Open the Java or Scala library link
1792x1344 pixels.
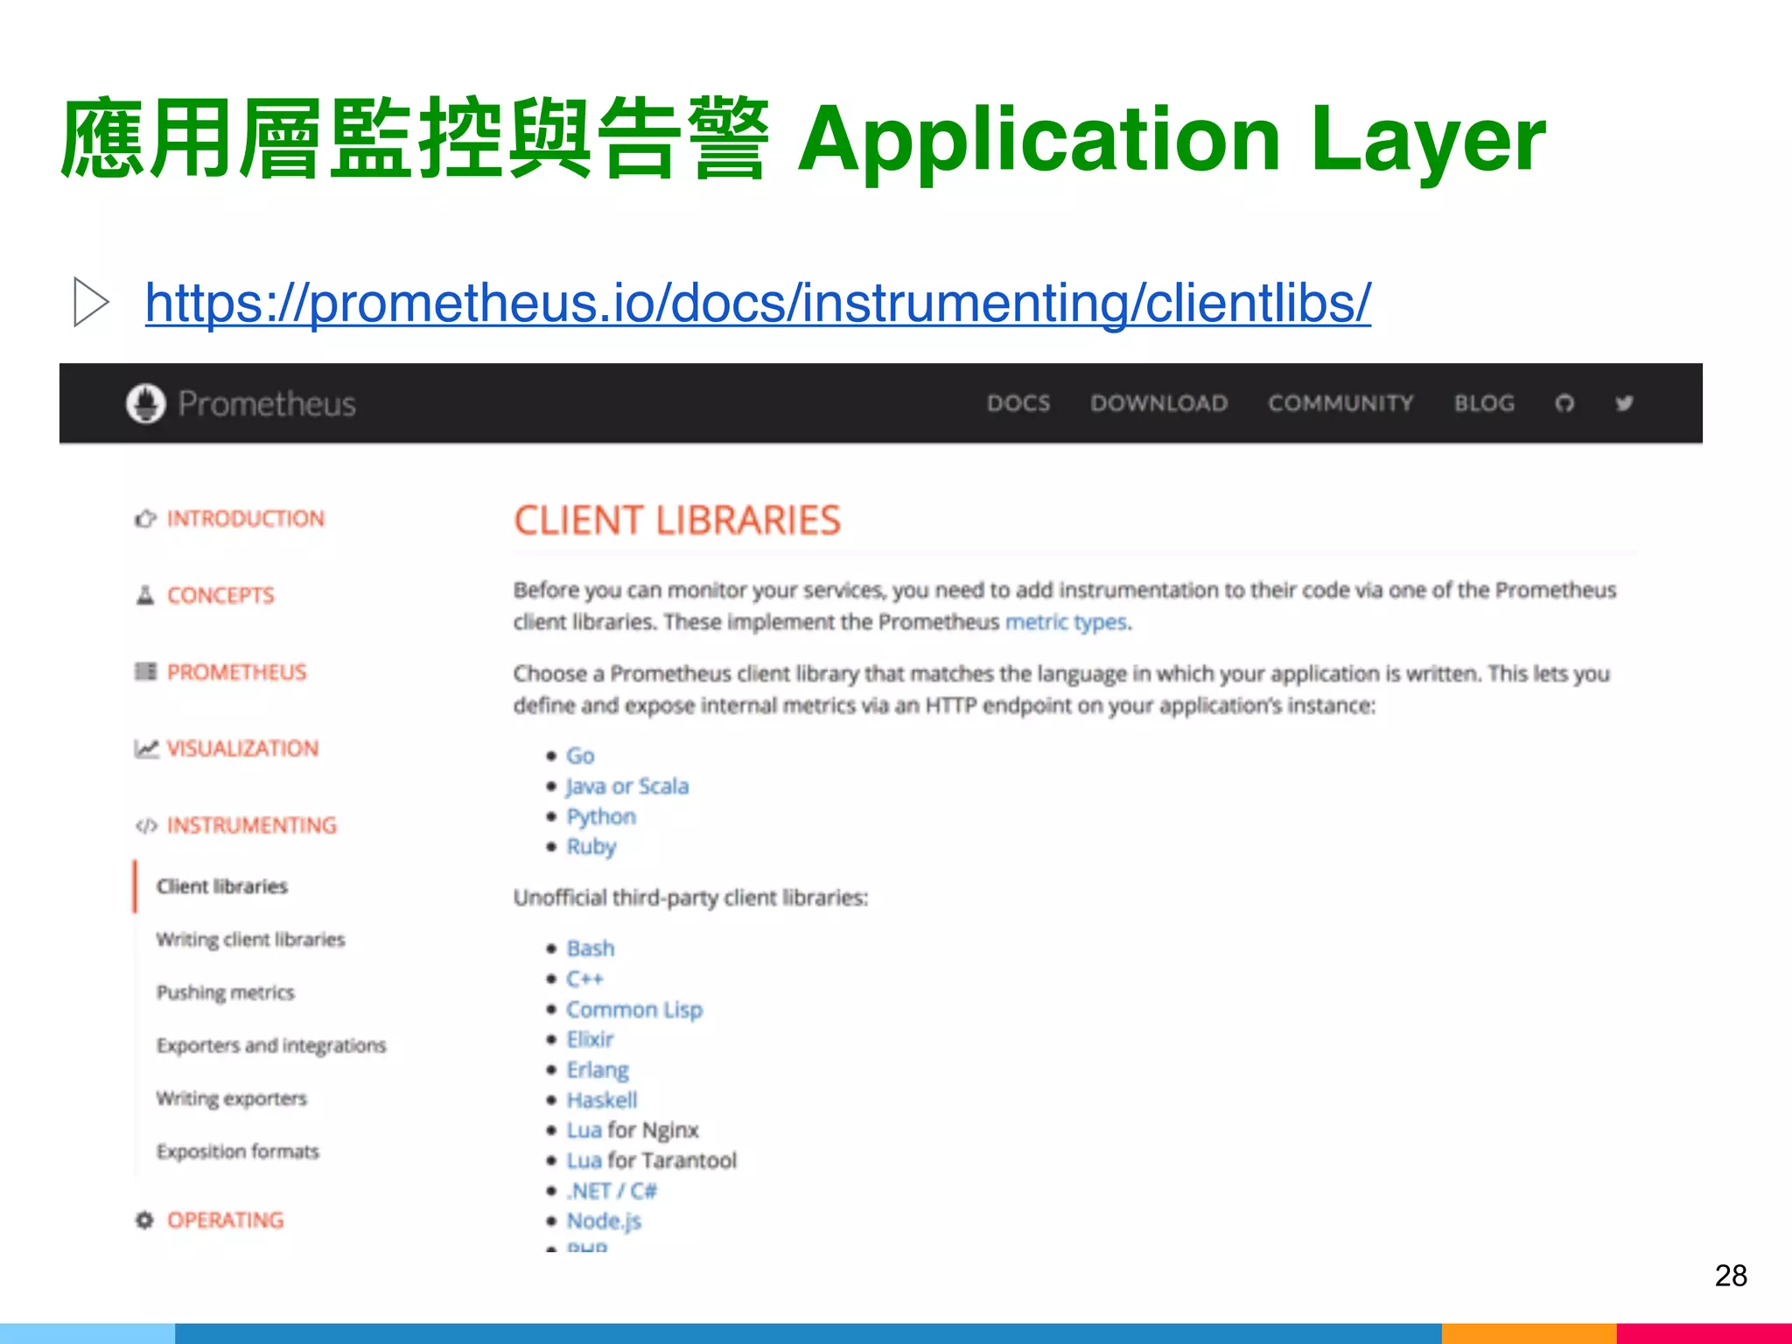[627, 786]
